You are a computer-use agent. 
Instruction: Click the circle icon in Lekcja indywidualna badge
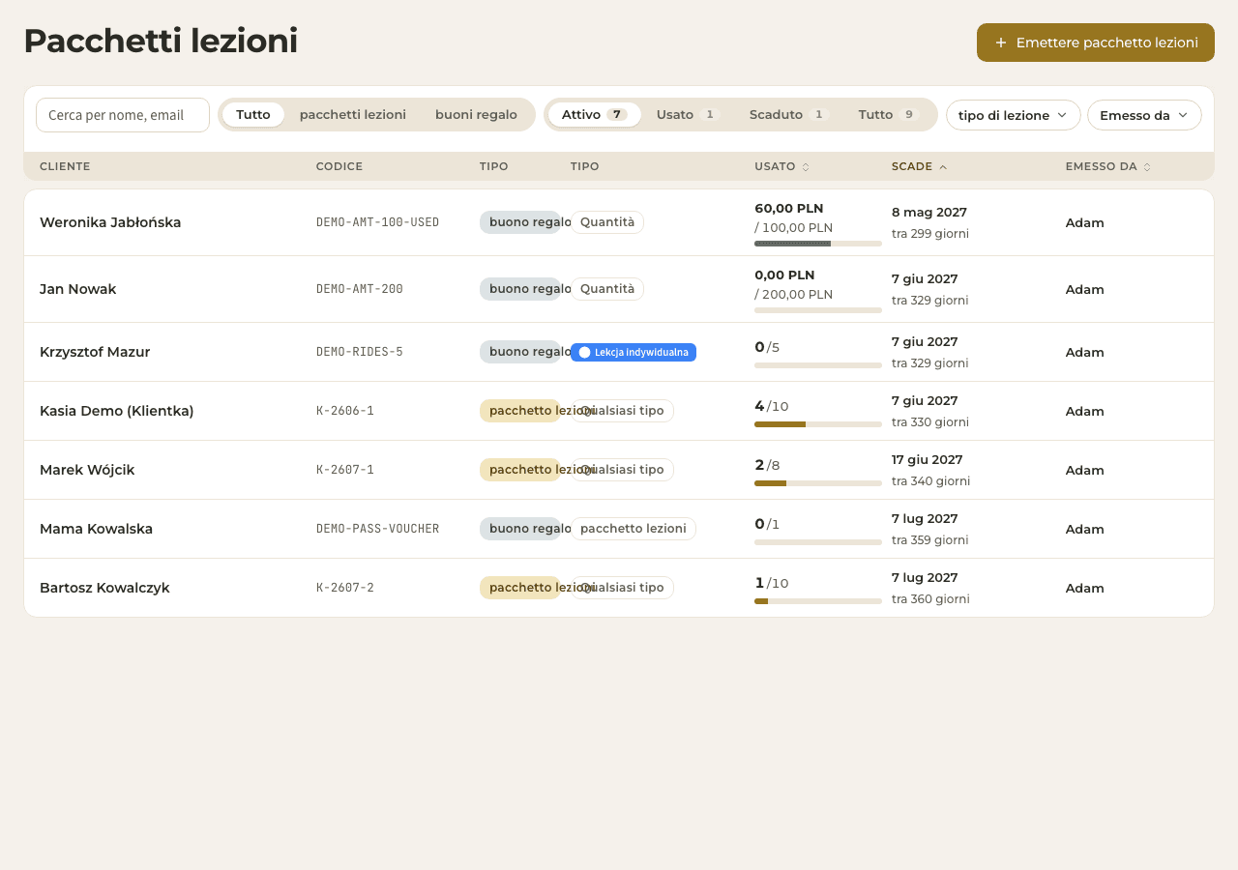tap(584, 352)
